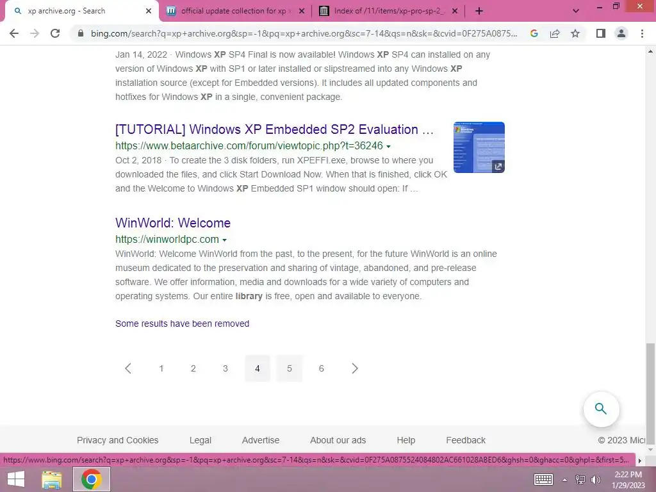Open a new browser tab
Viewport: 656px width, 492px height.
click(479, 12)
